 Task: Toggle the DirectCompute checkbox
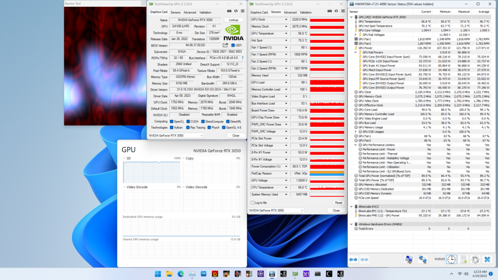point(203,121)
